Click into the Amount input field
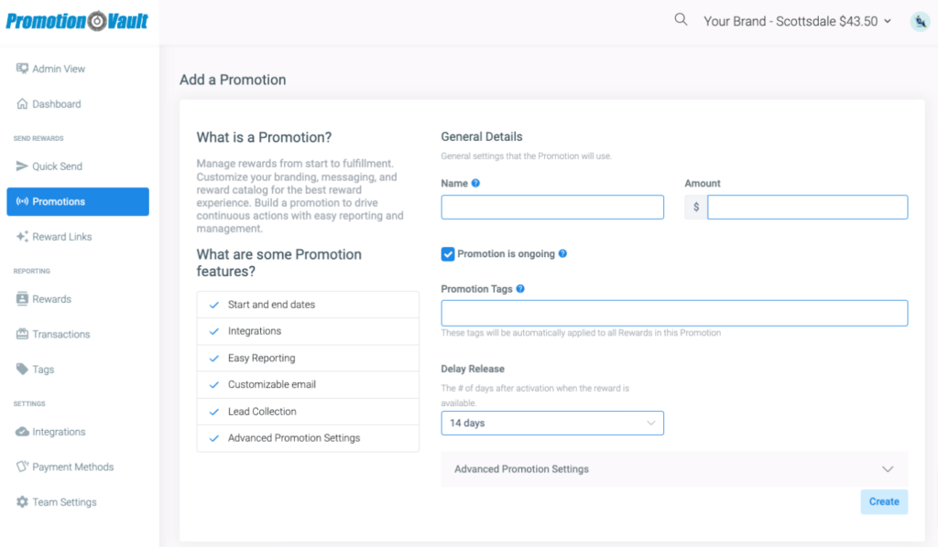938x547 pixels. pyautogui.click(x=807, y=208)
